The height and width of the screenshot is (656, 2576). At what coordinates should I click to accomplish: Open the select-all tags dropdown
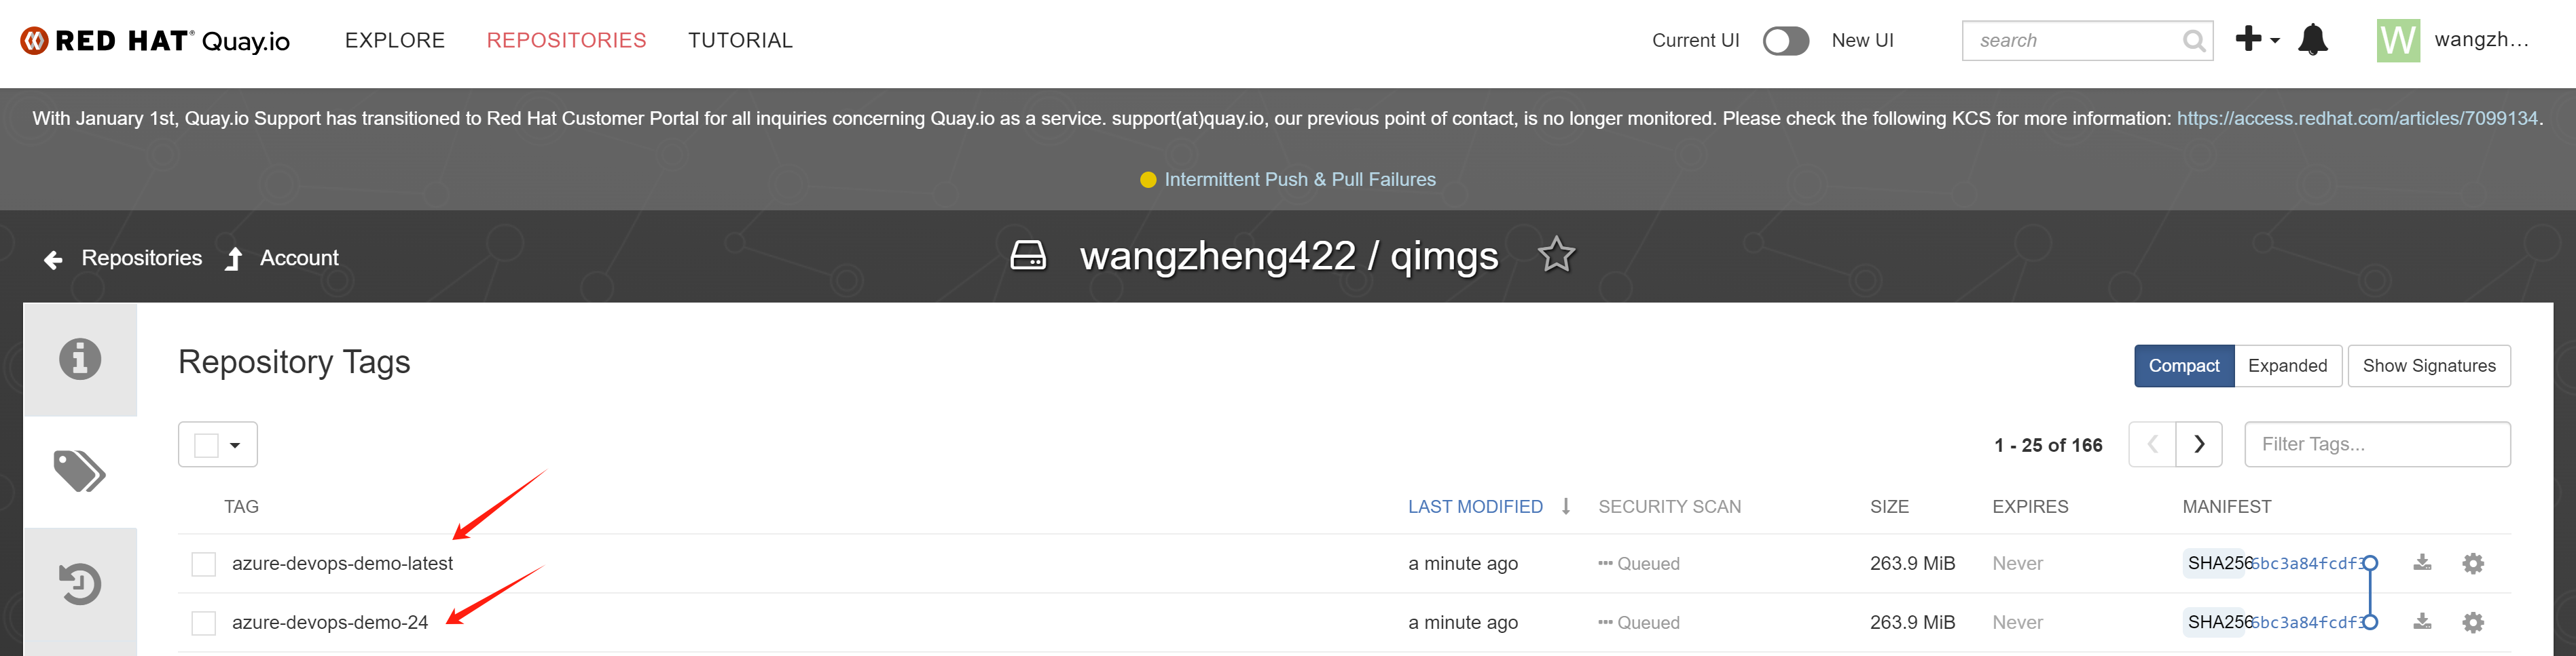click(x=235, y=445)
